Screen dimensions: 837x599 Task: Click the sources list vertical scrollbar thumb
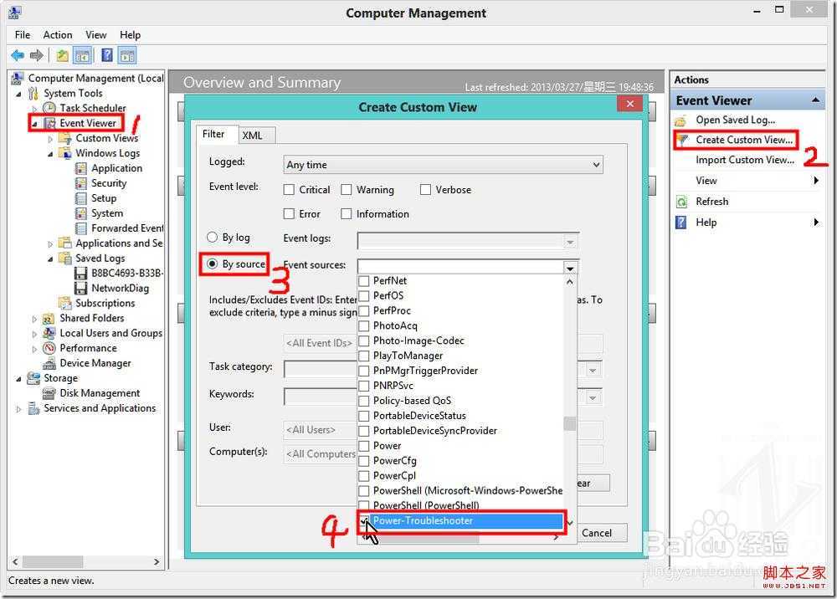tap(569, 423)
